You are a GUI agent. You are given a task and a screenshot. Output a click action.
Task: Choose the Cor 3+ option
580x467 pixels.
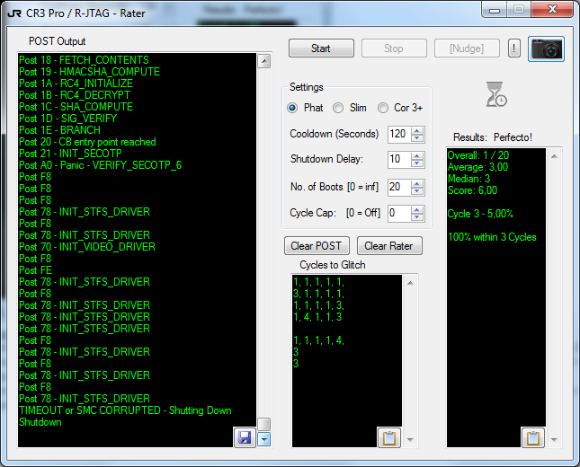383,108
